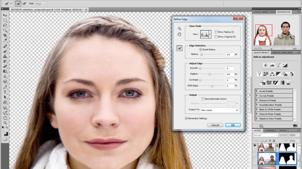The image size is (302, 169).
Task: Switch to the Paths tab
Action: [283, 131]
